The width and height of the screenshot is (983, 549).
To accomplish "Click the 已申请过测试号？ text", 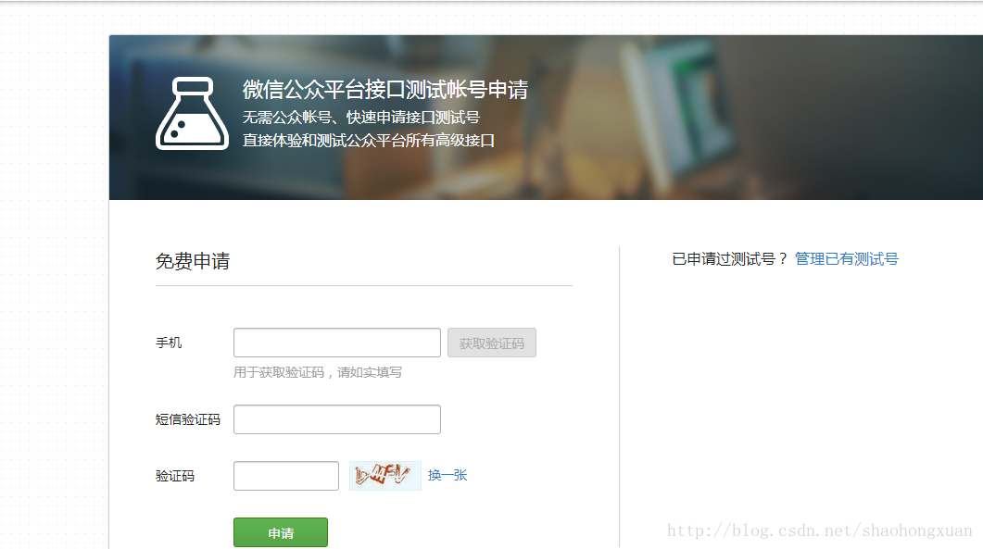I will (730, 259).
